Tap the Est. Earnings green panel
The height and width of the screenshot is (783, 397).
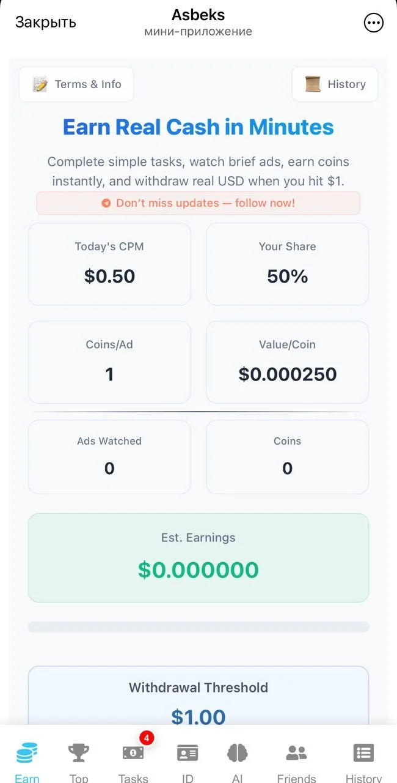coord(198,558)
